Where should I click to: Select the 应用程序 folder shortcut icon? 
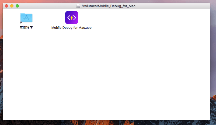click(26, 18)
